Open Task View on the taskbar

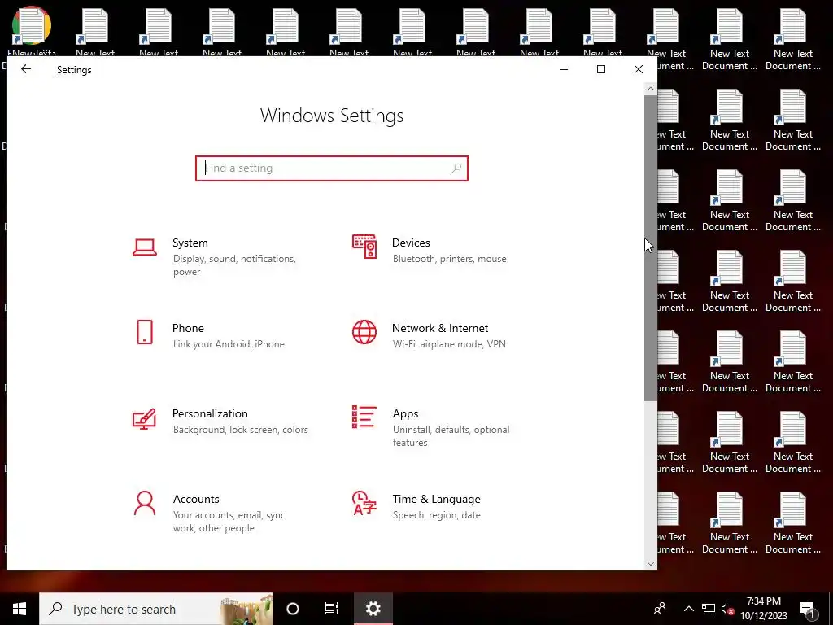pyautogui.click(x=332, y=609)
